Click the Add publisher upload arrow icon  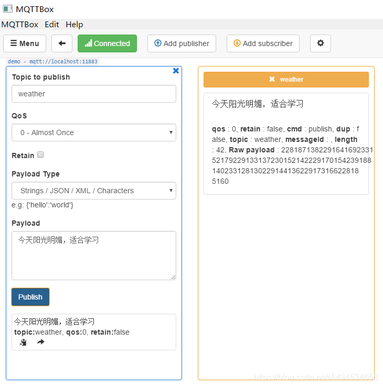(x=158, y=43)
